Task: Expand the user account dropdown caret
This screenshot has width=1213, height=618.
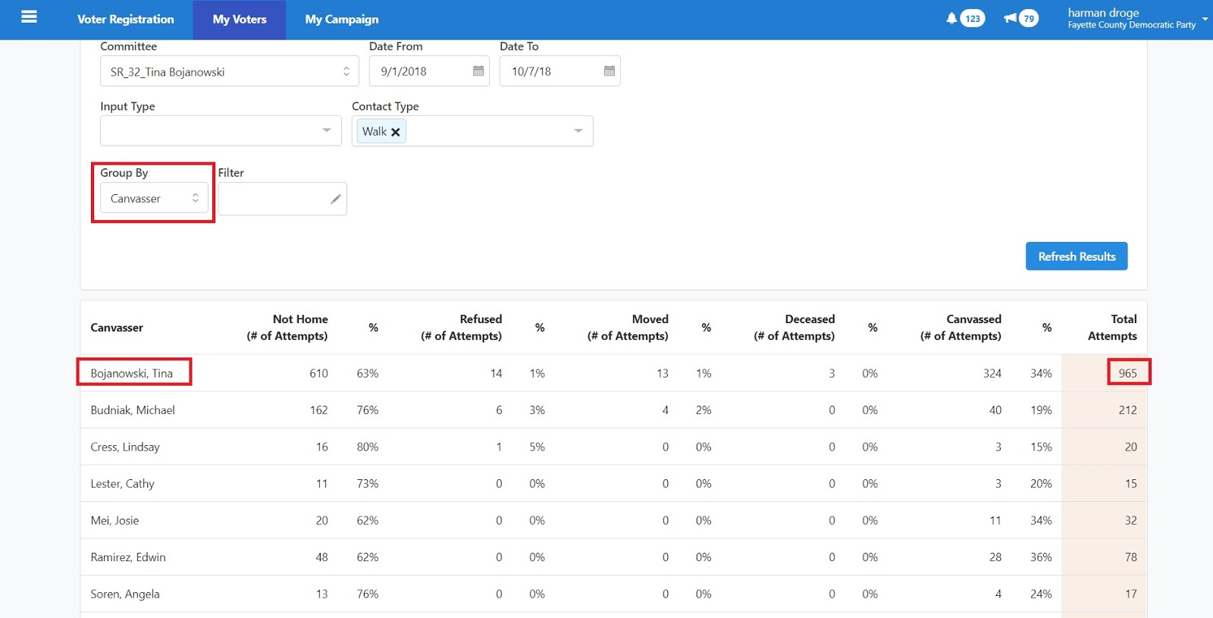Action: pos(1205,19)
